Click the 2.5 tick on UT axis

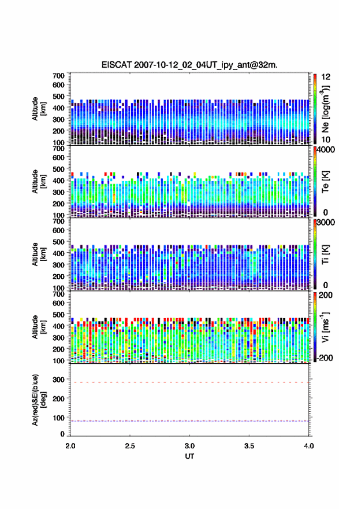point(130,446)
